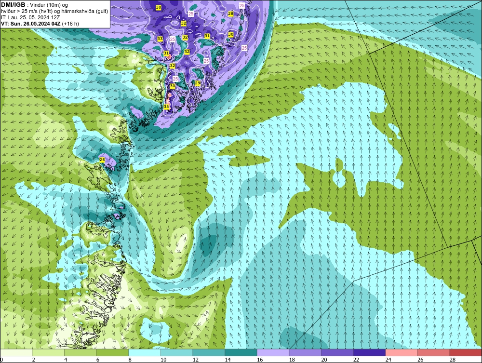Click the 18–20 m/s purple legend swatch
The width and height of the screenshot is (482, 363).
(305, 352)
